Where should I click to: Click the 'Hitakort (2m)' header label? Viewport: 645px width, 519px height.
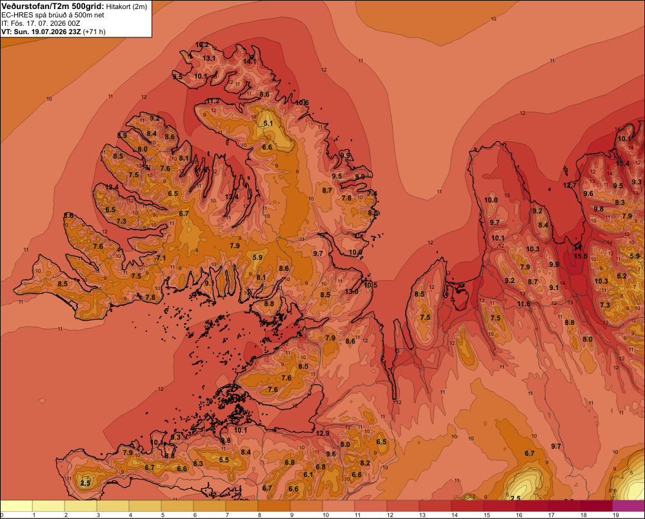[x=126, y=6]
